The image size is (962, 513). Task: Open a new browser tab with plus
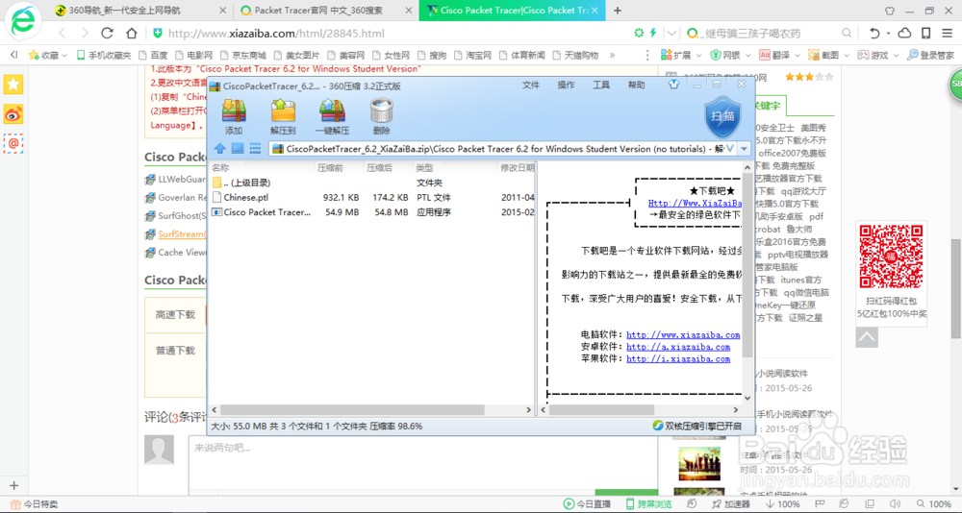click(x=618, y=11)
